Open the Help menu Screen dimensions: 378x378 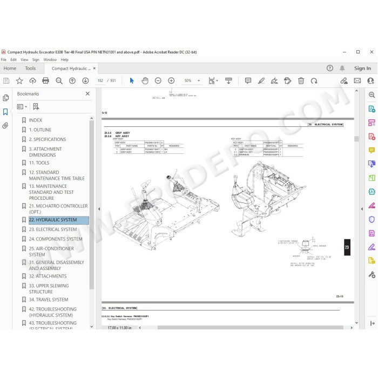[64, 59]
